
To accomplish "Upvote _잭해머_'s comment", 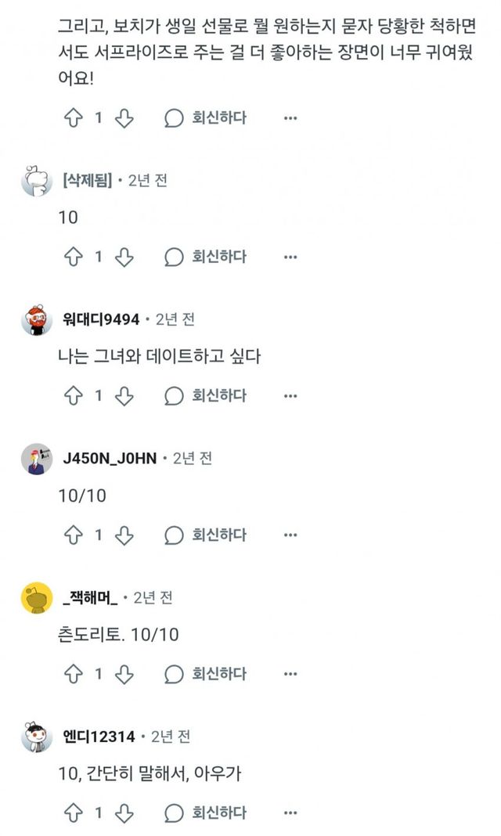I will point(74,674).
